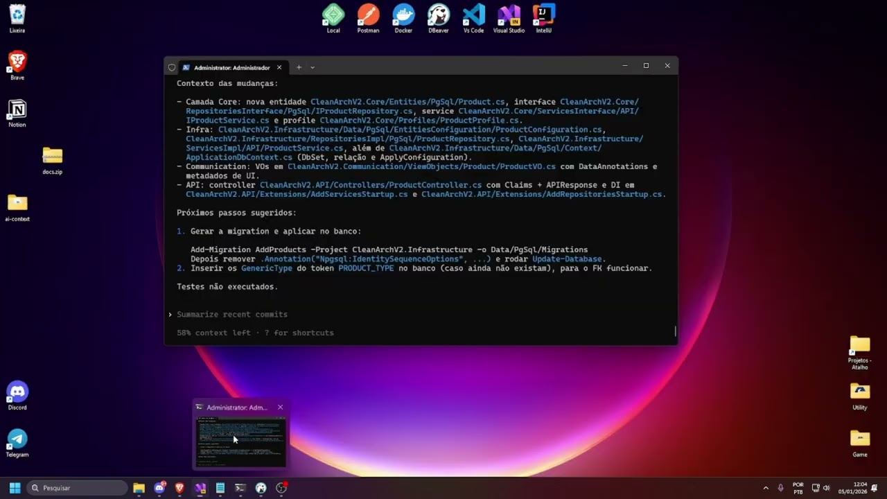Click the ProductController.cs path text
The image size is (887, 499).
coord(371,185)
